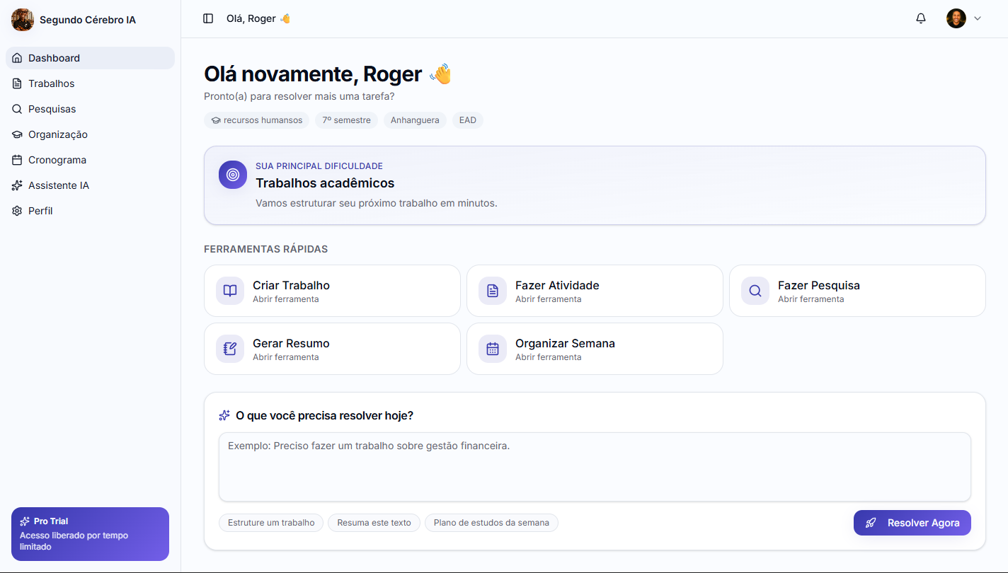The width and height of the screenshot is (1008, 573).
Task: Open the Fazer Pesquisa tool card
Action: (x=857, y=291)
